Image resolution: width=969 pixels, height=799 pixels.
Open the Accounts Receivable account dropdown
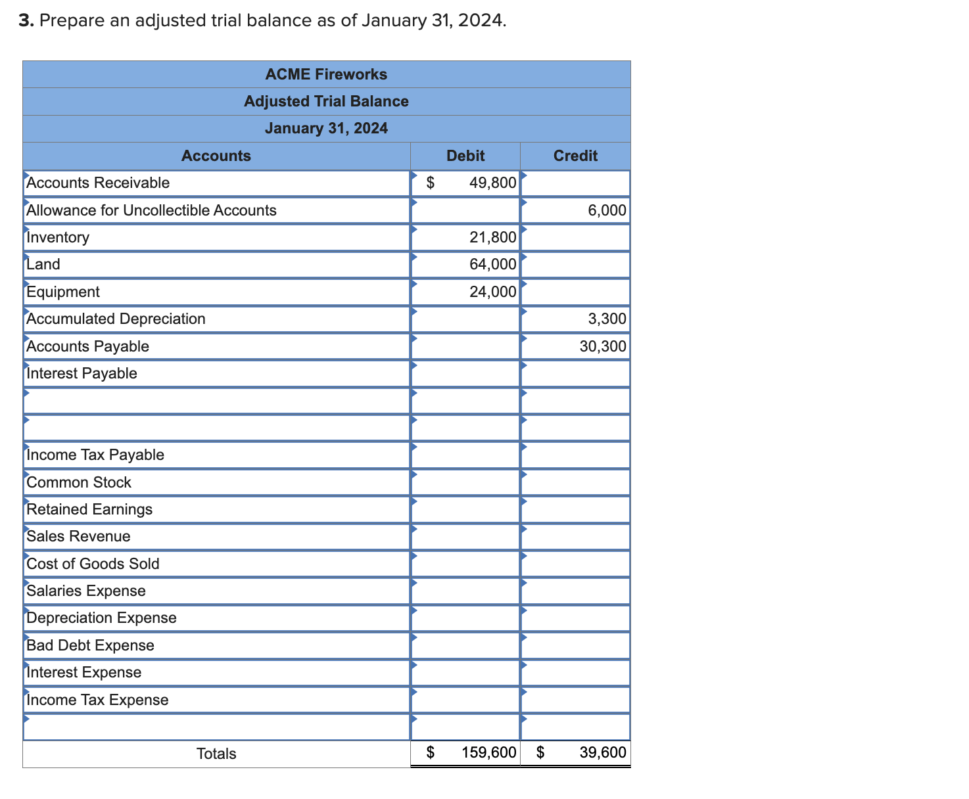[x=217, y=183]
